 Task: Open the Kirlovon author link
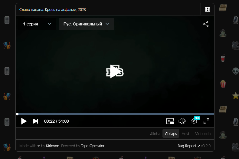click(x=53, y=146)
